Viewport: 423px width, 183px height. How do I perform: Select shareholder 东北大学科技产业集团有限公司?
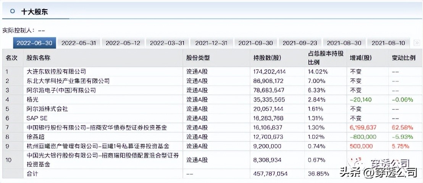click(x=68, y=81)
